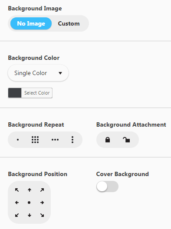This screenshot has height=229, width=171.
Task: Open the Single Color dropdown
Action: 38,73
